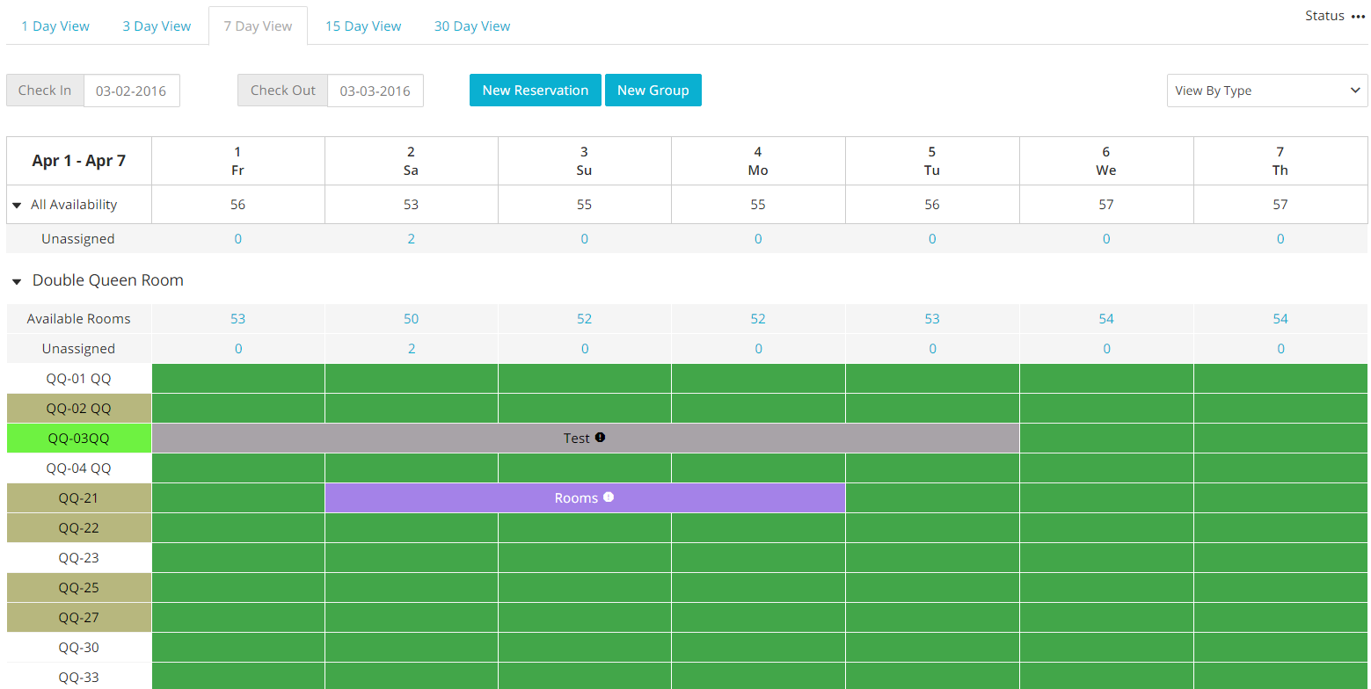Select highlighted room label QQ-03QQ

[79, 439]
